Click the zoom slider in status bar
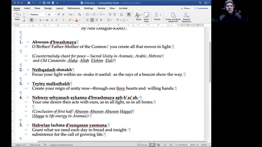This screenshot has height=147, width=262. [x=187, y=145]
